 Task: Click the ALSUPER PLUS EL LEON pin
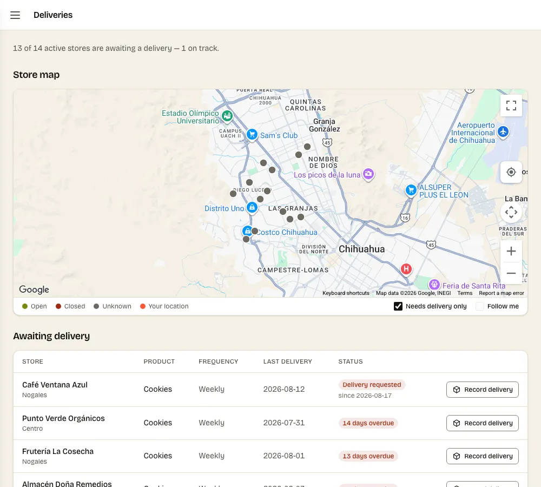pyautogui.click(x=411, y=190)
